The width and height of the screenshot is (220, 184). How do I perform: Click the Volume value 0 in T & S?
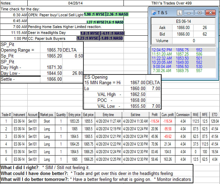194,41
